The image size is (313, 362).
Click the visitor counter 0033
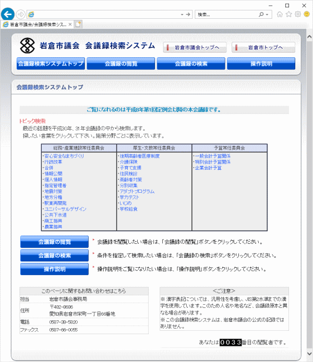pyautogui.click(x=231, y=342)
